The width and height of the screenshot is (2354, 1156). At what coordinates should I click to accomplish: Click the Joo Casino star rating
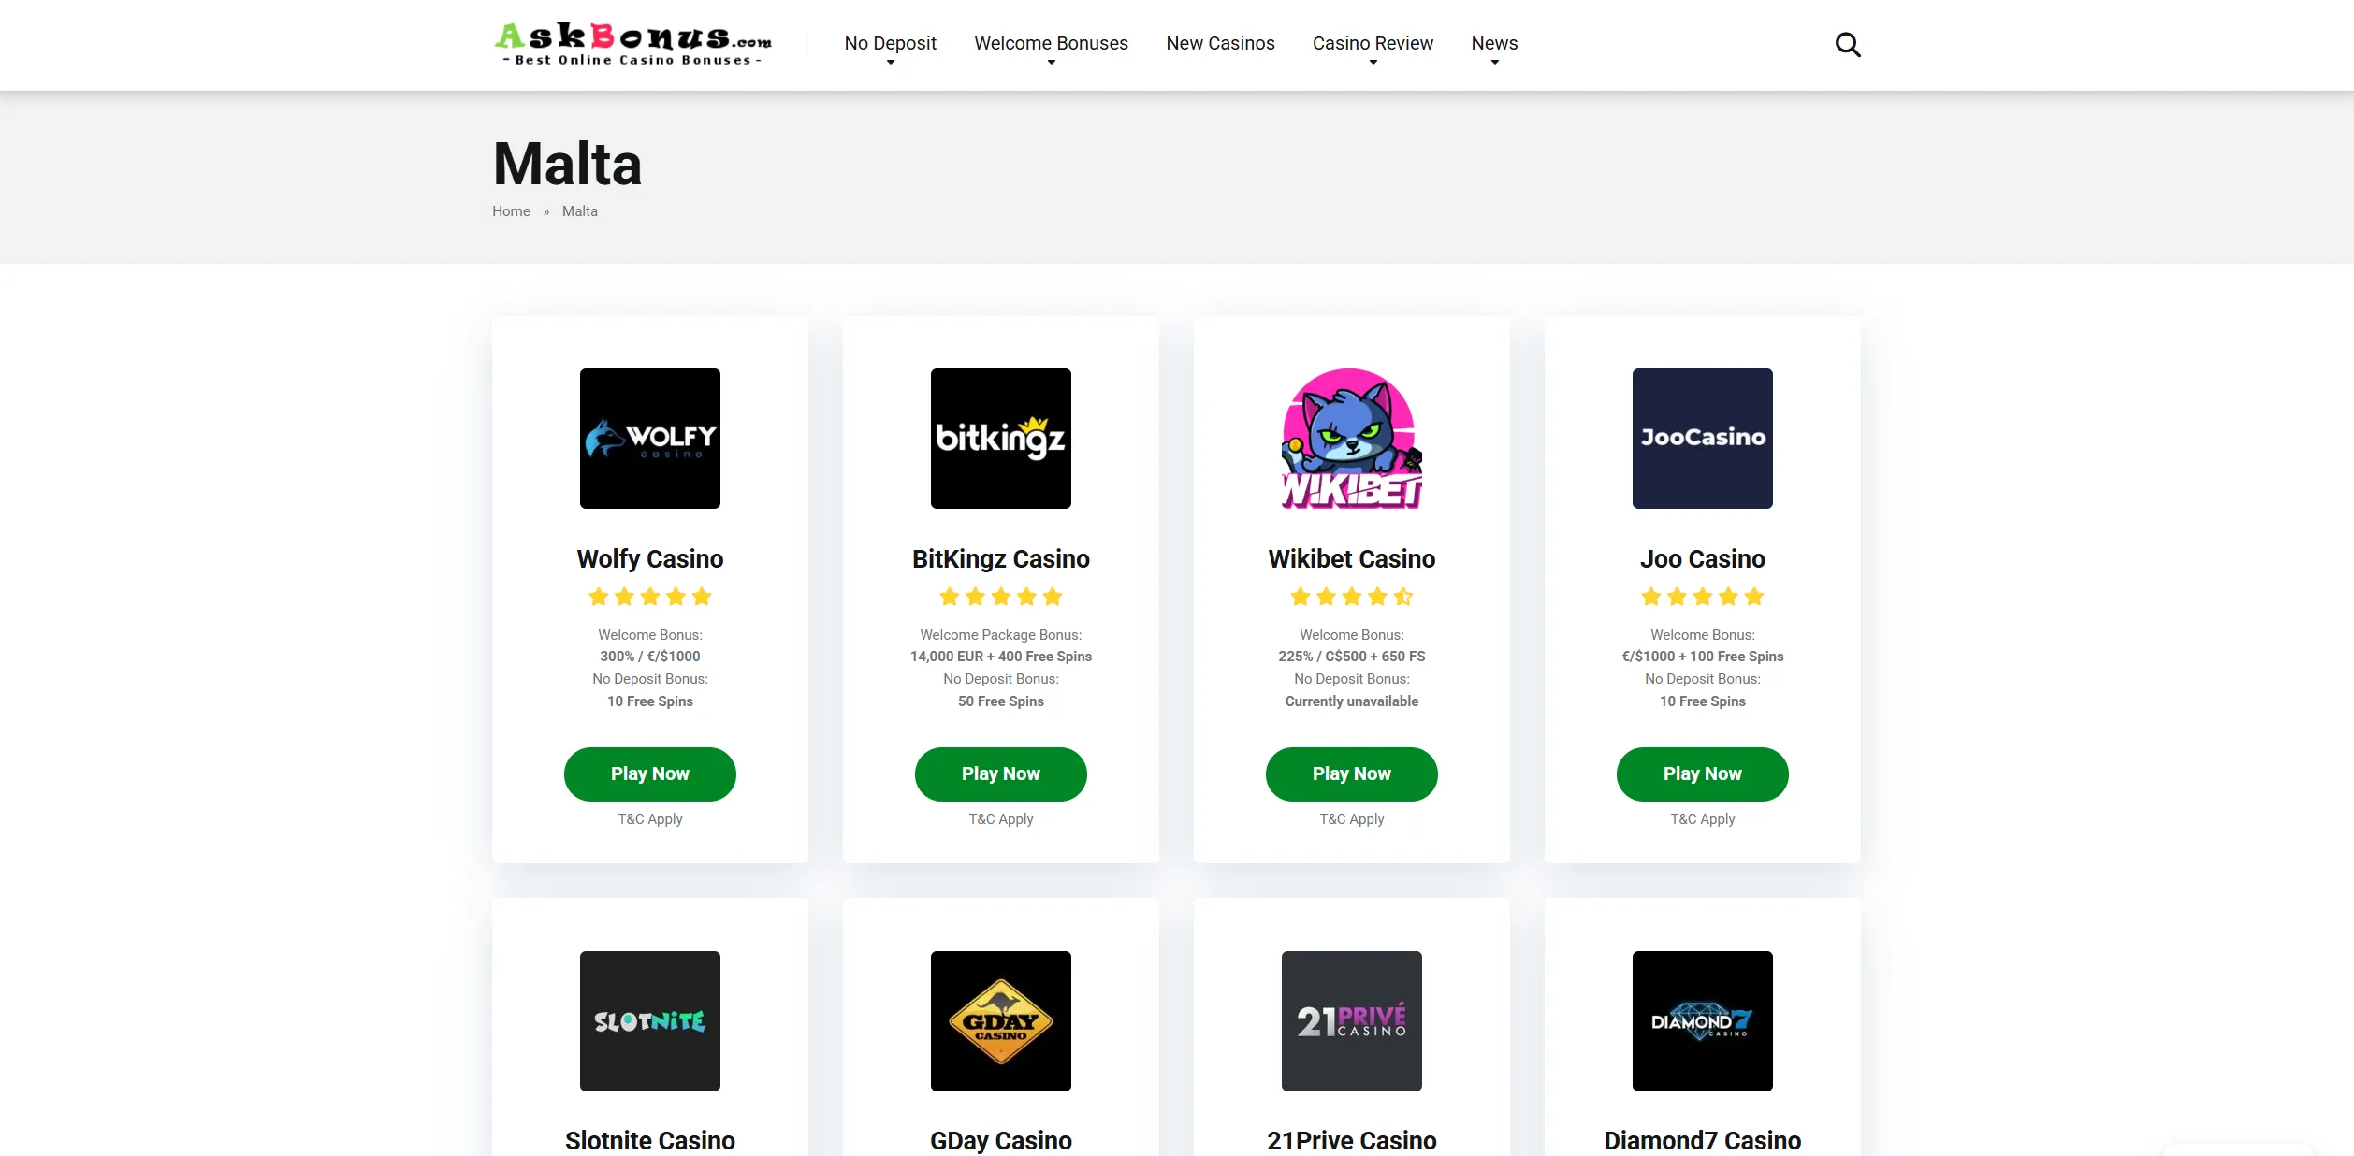[x=1703, y=597]
